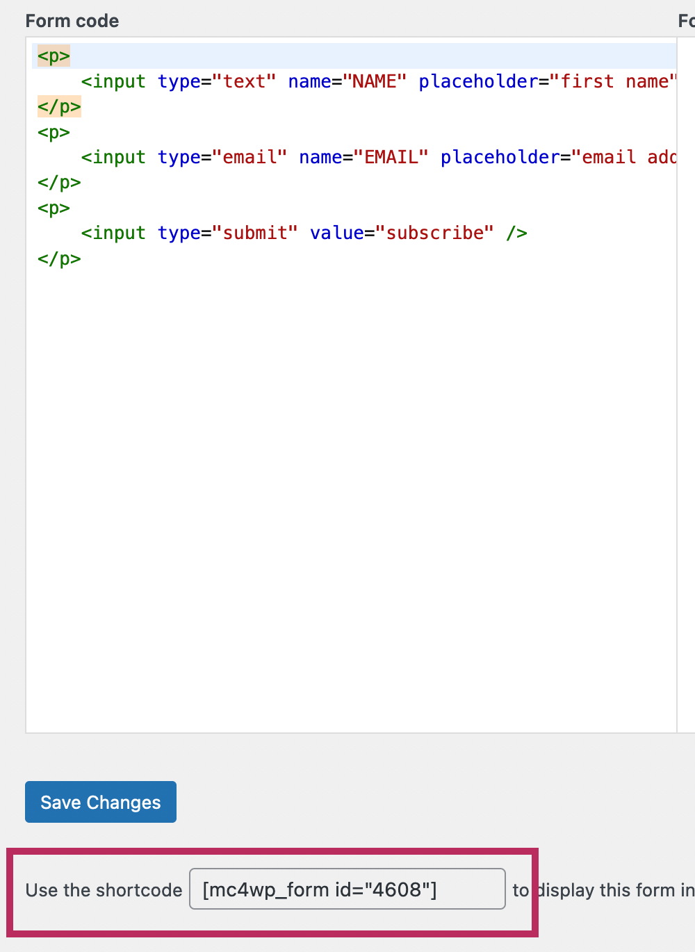695x952 pixels.
Task: Place cursor after the submit input's /> ending
Action: click(528, 233)
